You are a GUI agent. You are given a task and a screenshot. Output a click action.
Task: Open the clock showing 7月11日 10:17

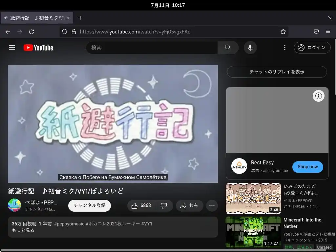point(168,5)
